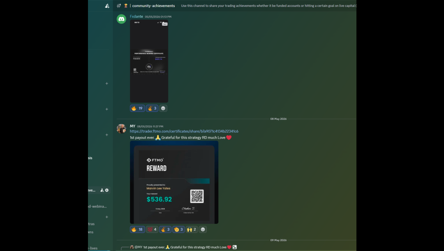Select the 'eve...' channel in sidebar
The image size is (444, 251).
coord(92,191)
